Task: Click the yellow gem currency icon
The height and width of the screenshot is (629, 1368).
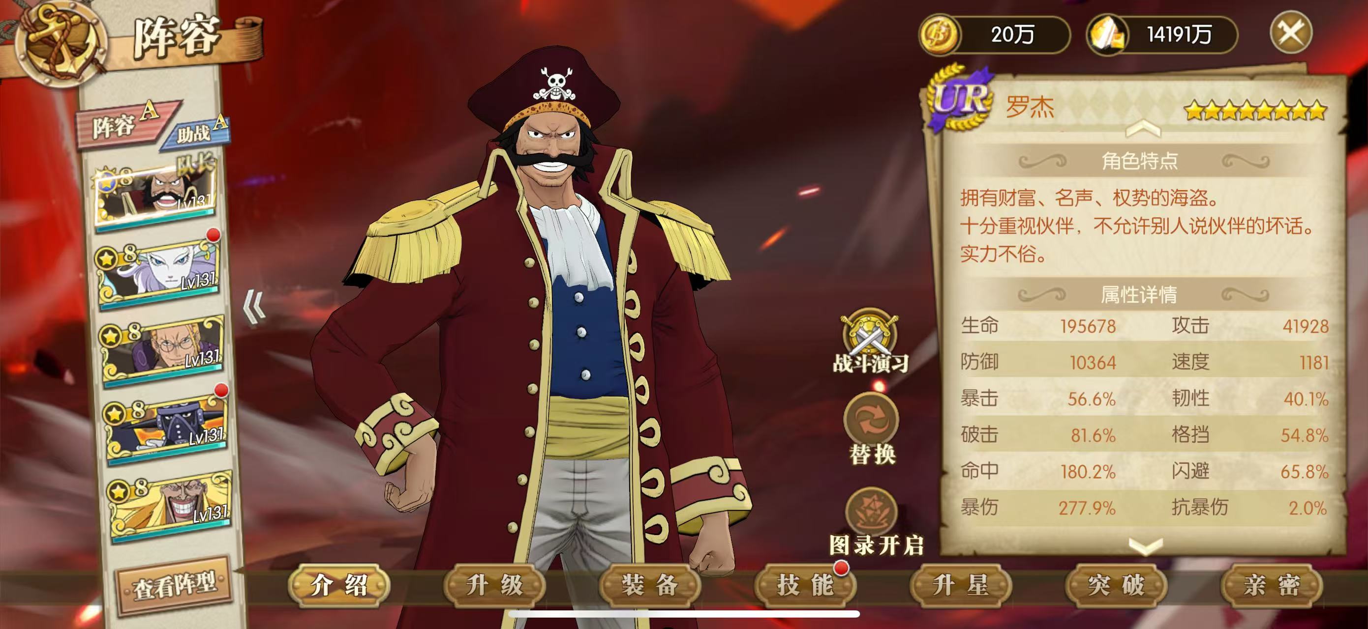Action: (1108, 35)
